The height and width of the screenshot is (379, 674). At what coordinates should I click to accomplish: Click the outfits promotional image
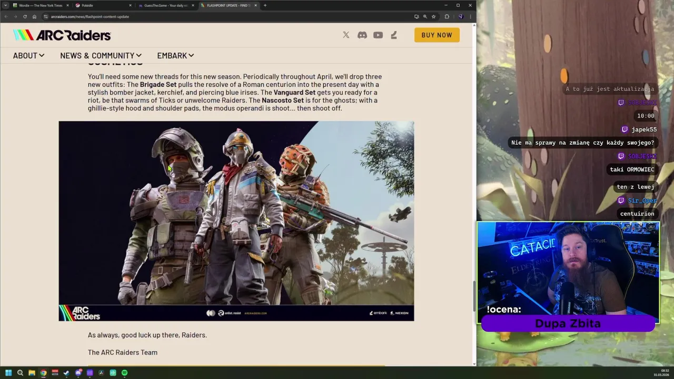point(236,221)
